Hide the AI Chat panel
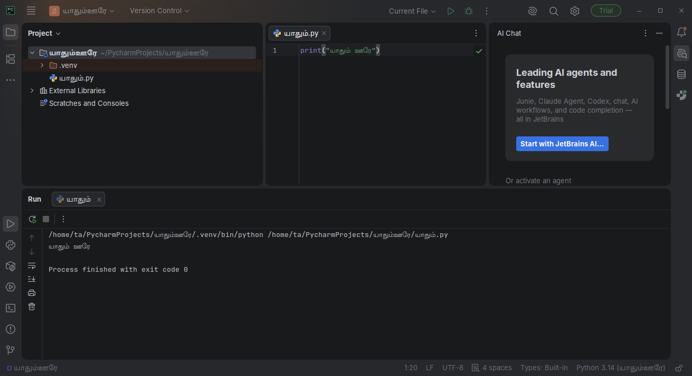The height and width of the screenshot is (376, 692). [659, 33]
